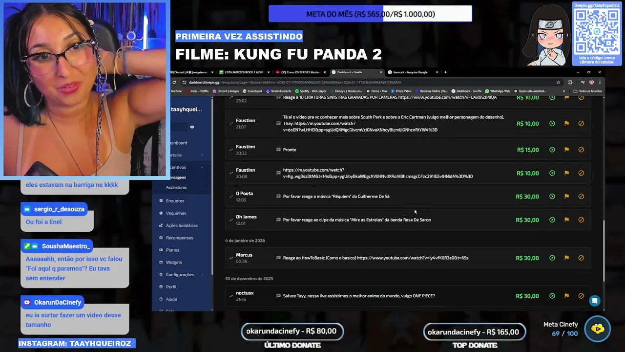Open the South Park YouTube link from Faustinn
This screenshot has width=625, height=352.
(360, 127)
